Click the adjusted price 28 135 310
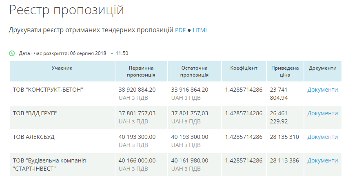The width and height of the screenshot is (357, 191). [x=284, y=137]
